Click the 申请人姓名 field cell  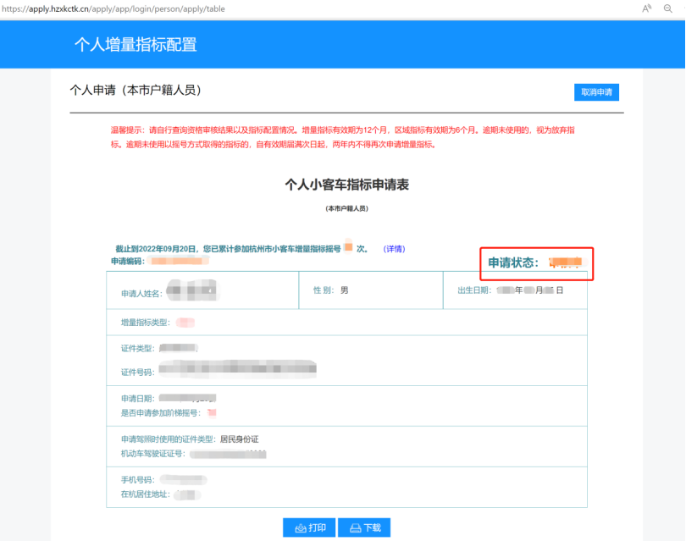[202, 291]
